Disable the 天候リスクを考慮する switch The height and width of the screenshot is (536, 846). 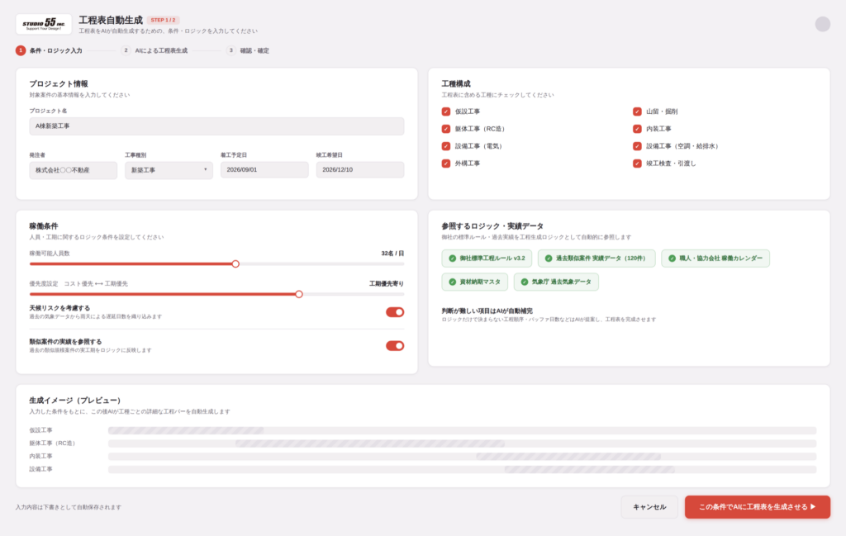[x=395, y=312]
